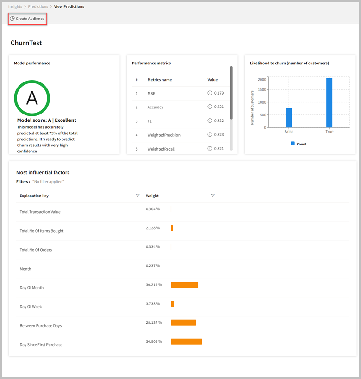Select the Between Purchase Days row

pyautogui.click(x=41, y=326)
